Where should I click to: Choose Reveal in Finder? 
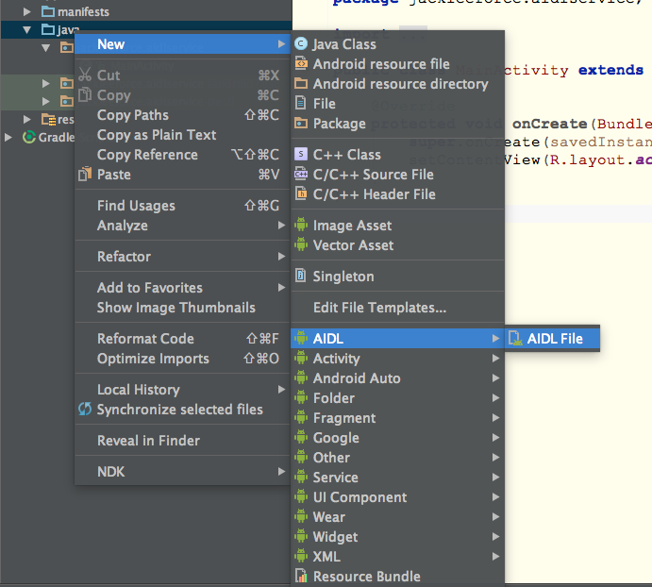point(148,441)
